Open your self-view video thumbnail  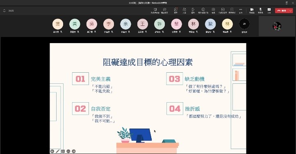coord(277,26)
